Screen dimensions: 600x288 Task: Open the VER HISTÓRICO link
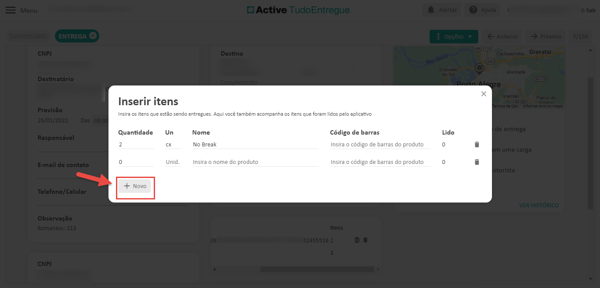tap(539, 205)
